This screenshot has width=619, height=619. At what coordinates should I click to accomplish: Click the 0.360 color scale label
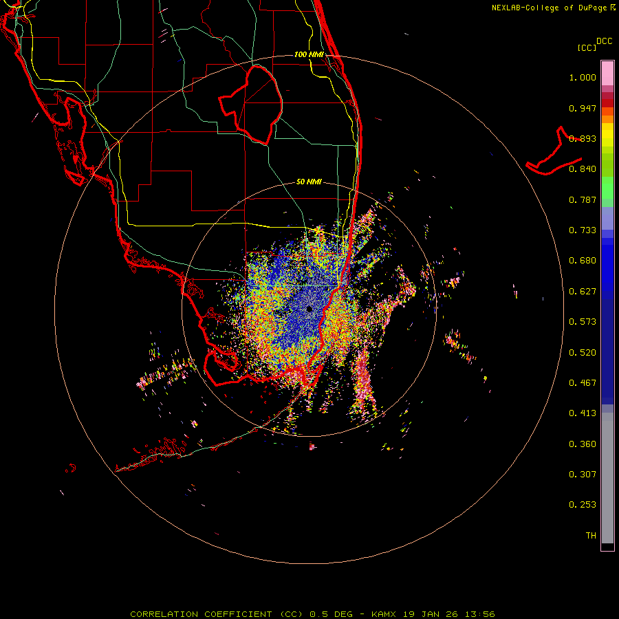583,444
